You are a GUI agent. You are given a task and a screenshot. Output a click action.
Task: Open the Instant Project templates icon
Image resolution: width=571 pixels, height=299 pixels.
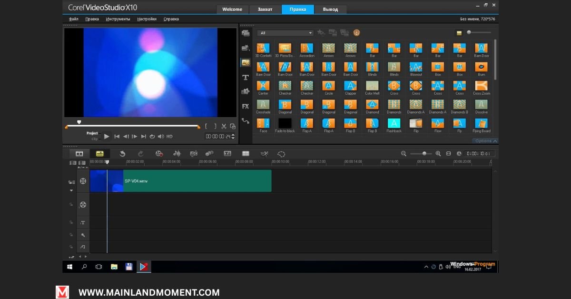click(246, 48)
